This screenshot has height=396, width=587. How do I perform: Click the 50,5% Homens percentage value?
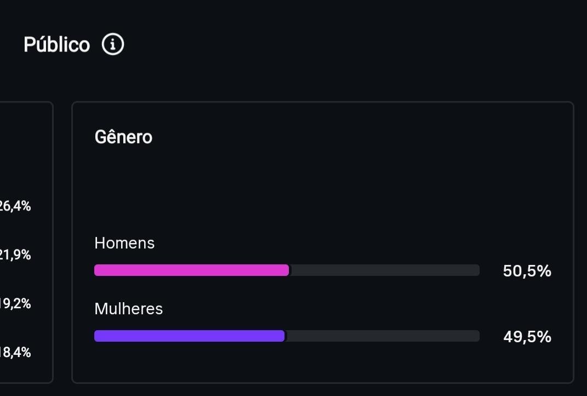coord(527,271)
